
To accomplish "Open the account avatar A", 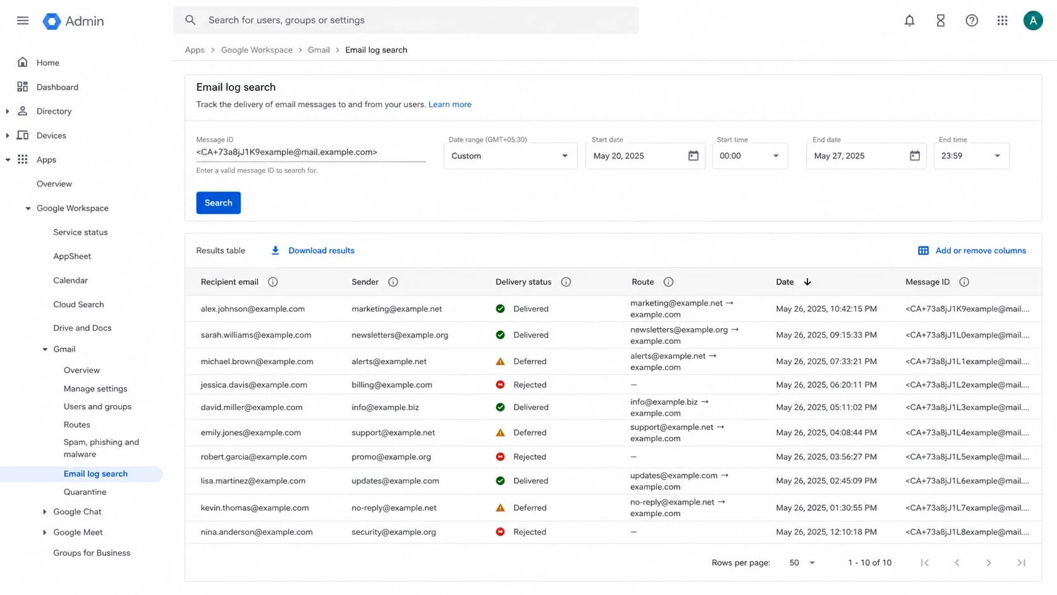I will click(x=1033, y=21).
